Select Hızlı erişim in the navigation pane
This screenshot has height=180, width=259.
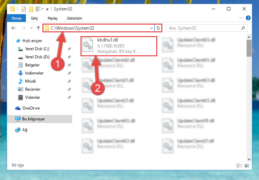[x=29, y=41]
